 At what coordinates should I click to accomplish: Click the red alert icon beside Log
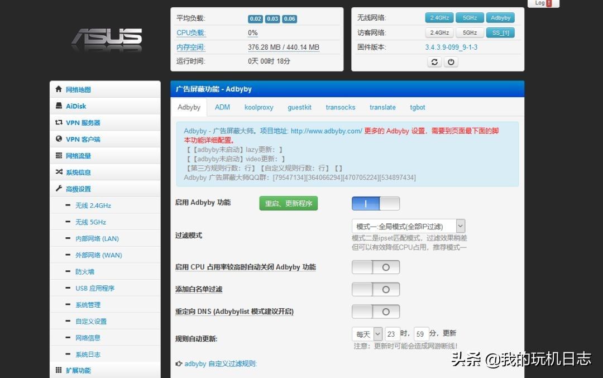[x=549, y=3]
